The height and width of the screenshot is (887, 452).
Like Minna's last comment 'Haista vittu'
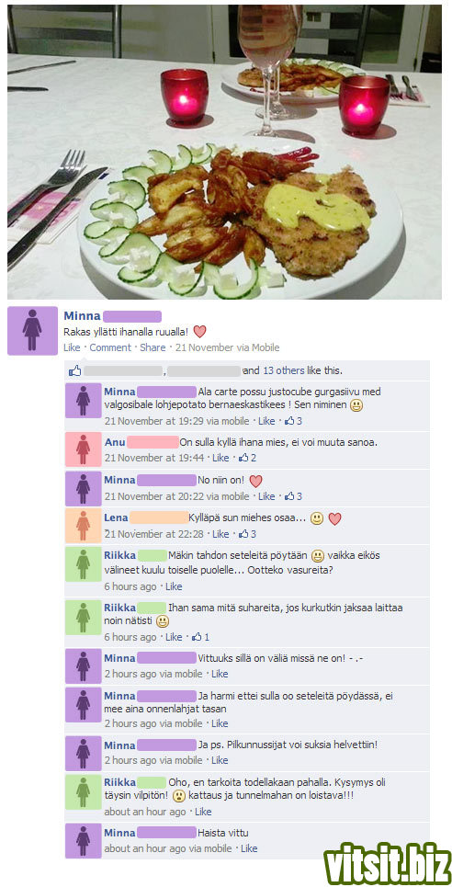pyautogui.click(x=249, y=848)
